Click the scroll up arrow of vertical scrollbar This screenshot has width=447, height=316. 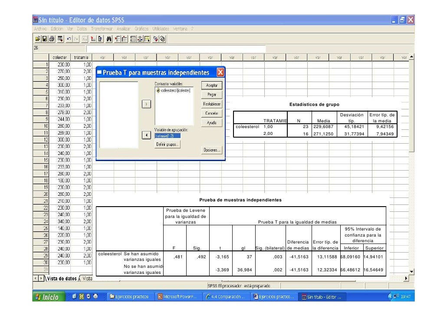click(411, 57)
